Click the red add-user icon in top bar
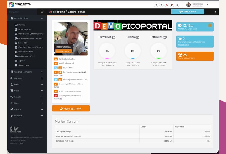Image resolution: width=226 pixels, height=154 pixels. click(172, 5)
